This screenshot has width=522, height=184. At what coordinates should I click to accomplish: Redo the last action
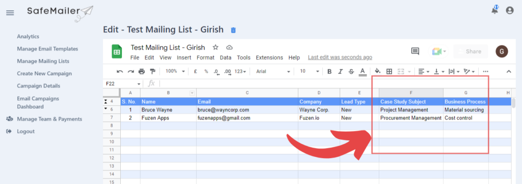point(131,71)
